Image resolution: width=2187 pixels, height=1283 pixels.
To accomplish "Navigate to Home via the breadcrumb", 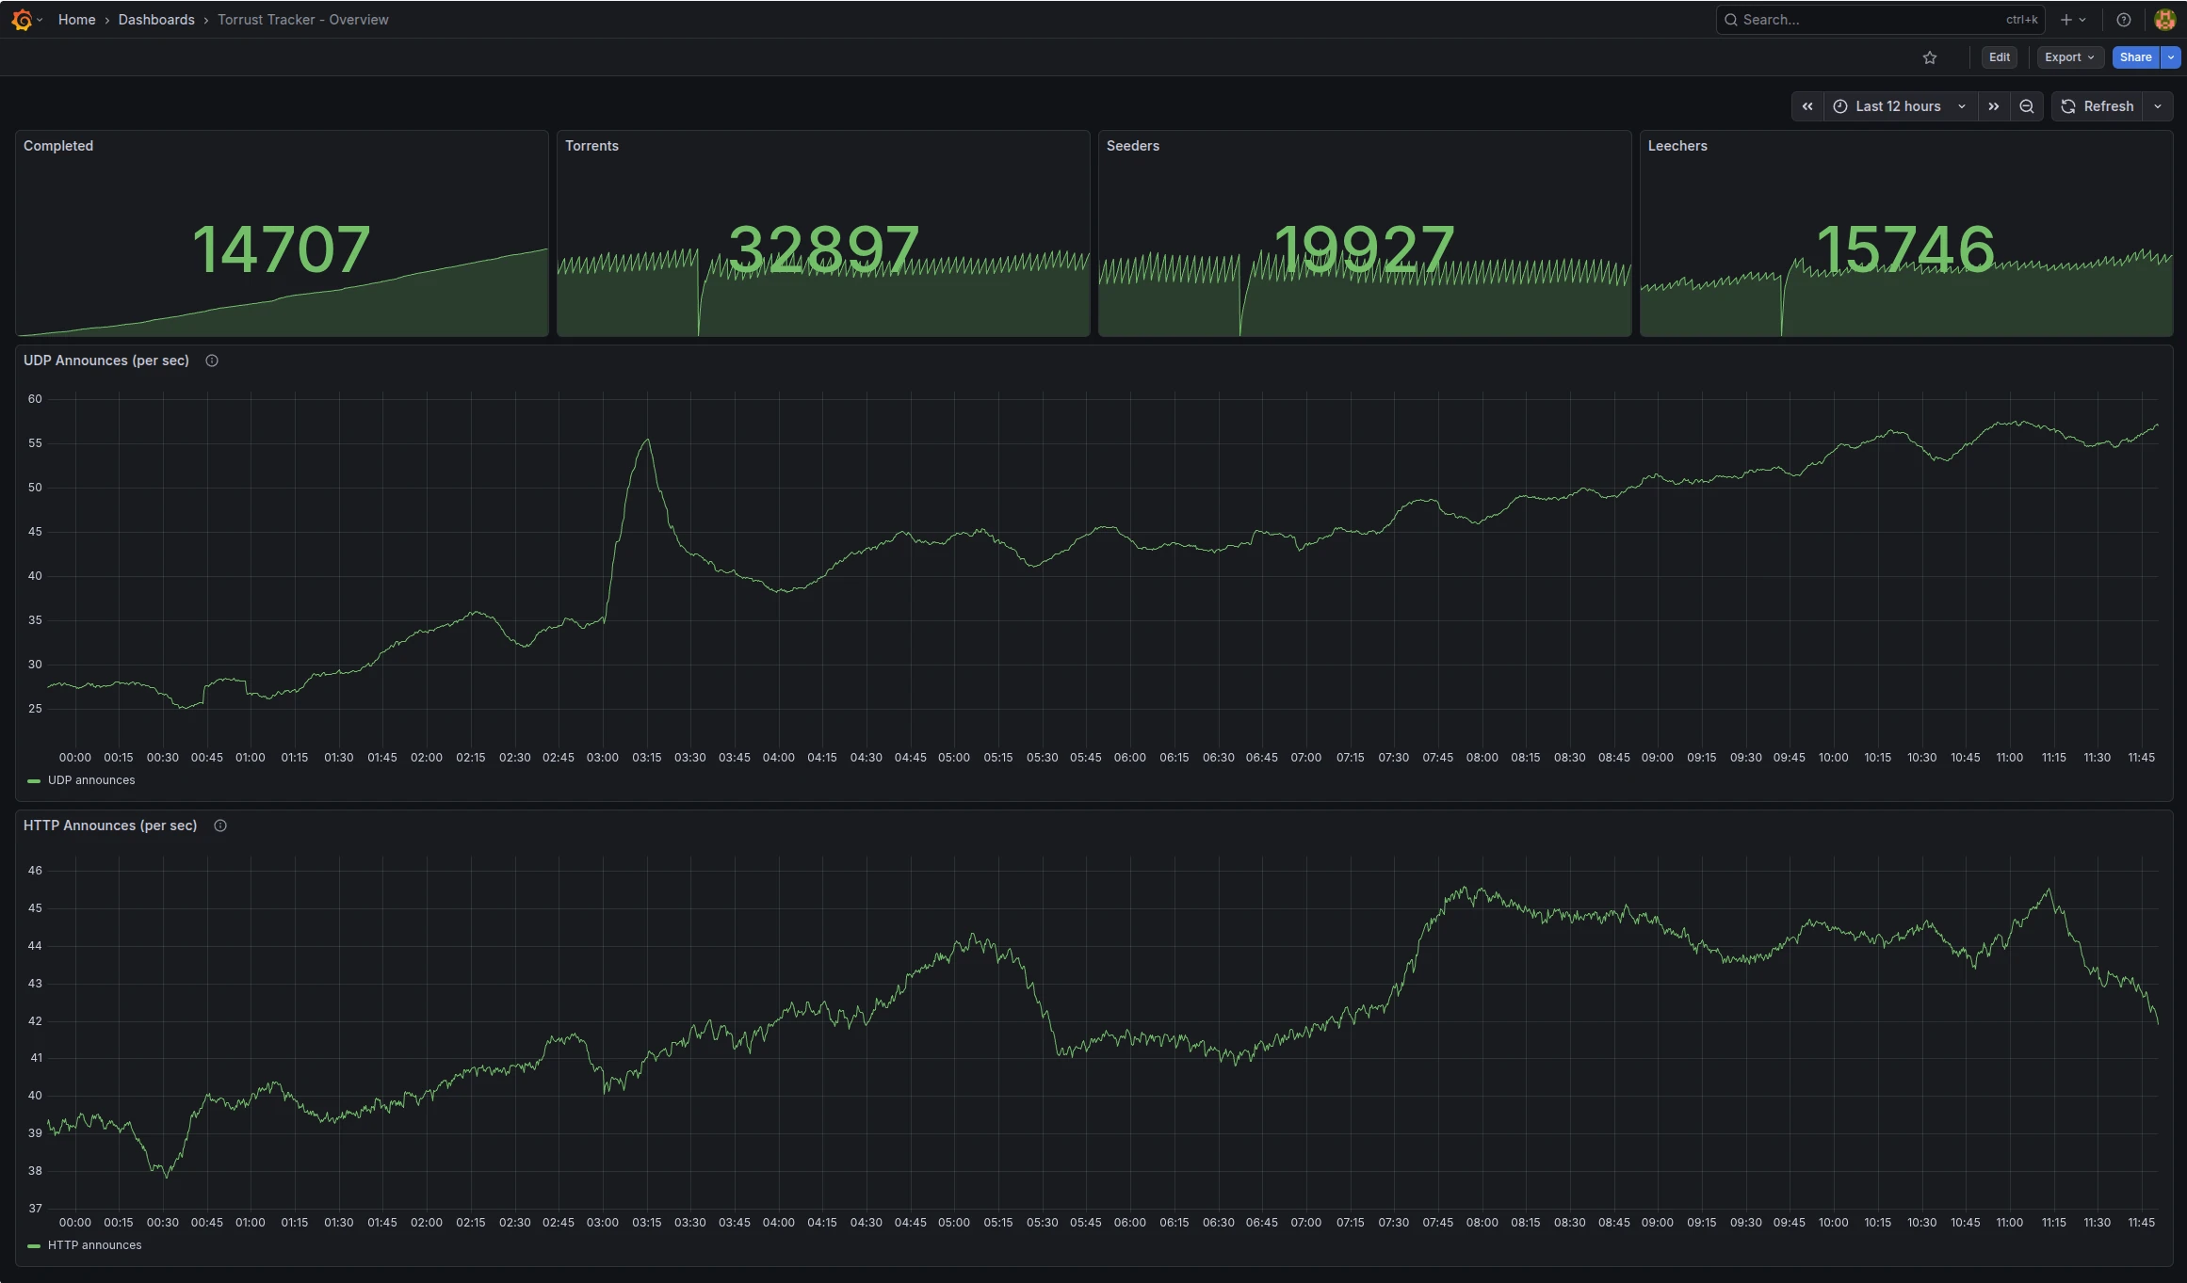I will click(x=76, y=19).
